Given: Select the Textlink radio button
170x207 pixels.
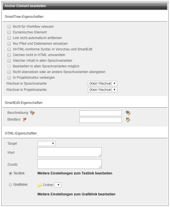Looking at the screenshot, I should pos(10,173).
